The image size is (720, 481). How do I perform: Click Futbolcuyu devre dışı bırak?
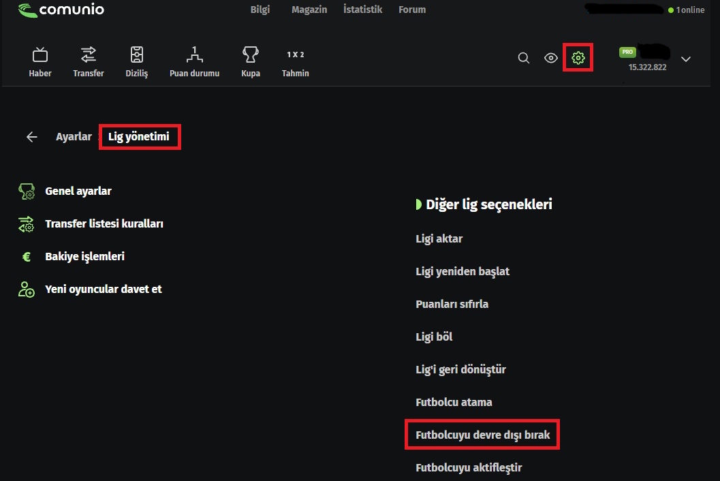click(x=482, y=435)
